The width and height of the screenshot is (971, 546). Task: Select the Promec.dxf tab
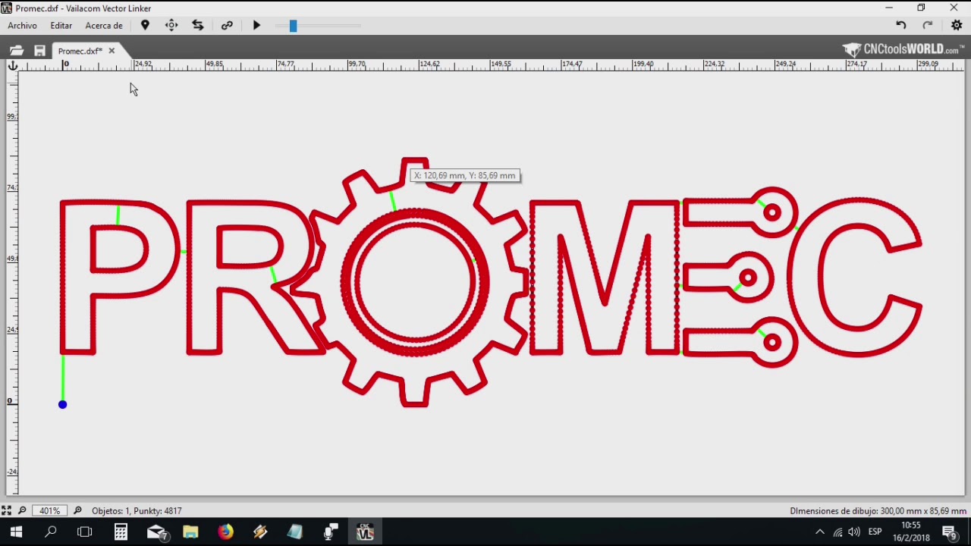[80, 51]
